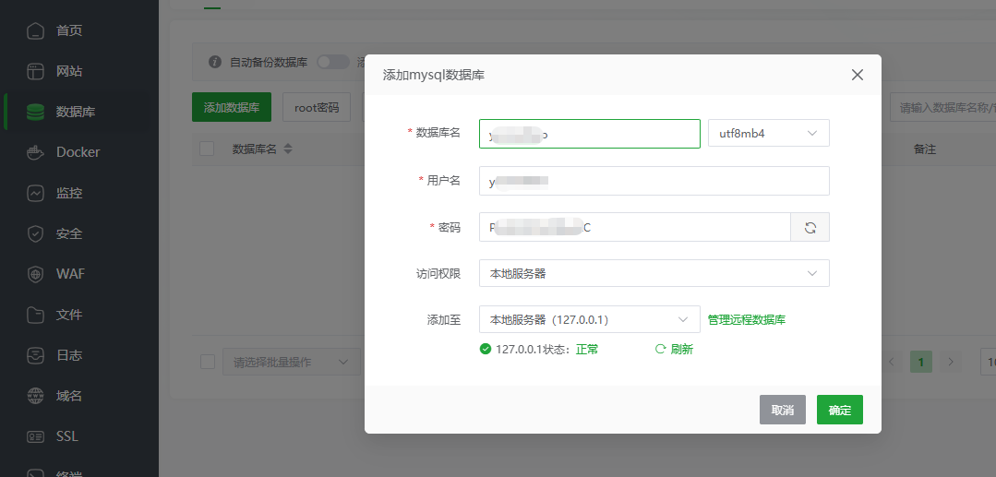The height and width of the screenshot is (477, 996).
Task: Focus the 用户名 input field
Action: click(x=654, y=181)
